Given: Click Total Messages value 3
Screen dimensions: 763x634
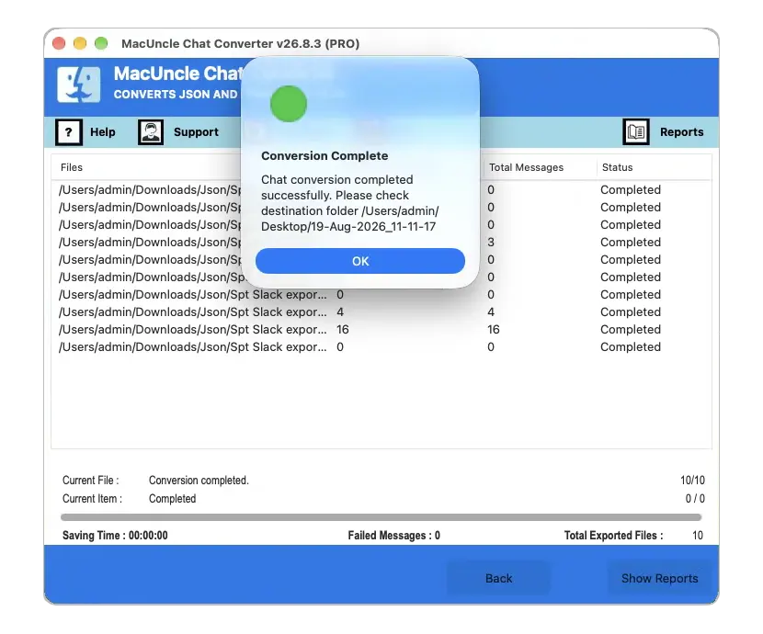Looking at the screenshot, I should pos(491,243).
